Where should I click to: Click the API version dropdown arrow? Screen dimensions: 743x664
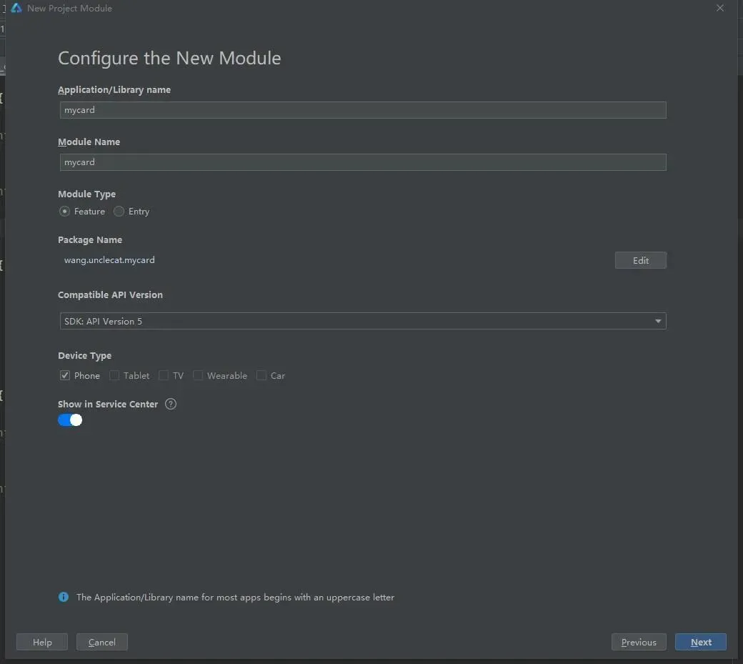coord(658,322)
